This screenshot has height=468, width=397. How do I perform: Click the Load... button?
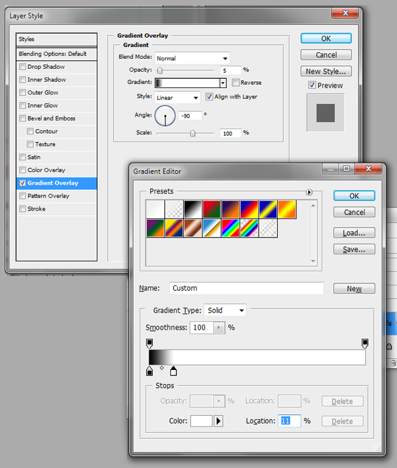[x=354, y=233]
